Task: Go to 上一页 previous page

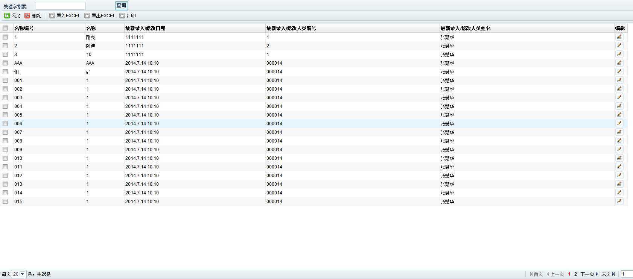Action: (555, 274)
